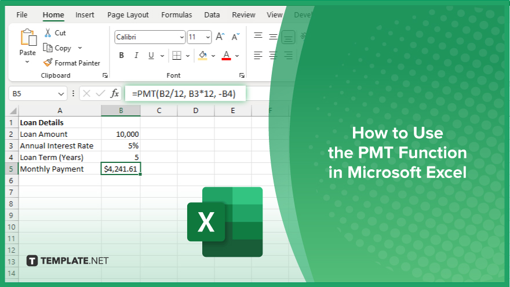This screenshot has height=287, width=510.
Task: Select column C header
Action: 159,111
